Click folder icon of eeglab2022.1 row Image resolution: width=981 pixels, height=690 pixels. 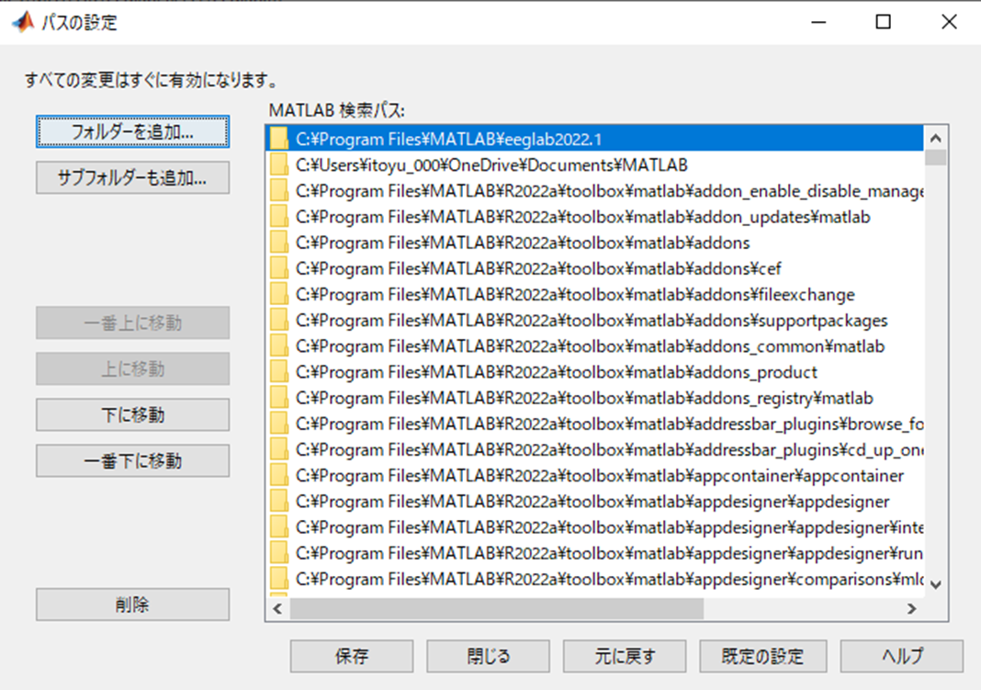click(279, 138)
